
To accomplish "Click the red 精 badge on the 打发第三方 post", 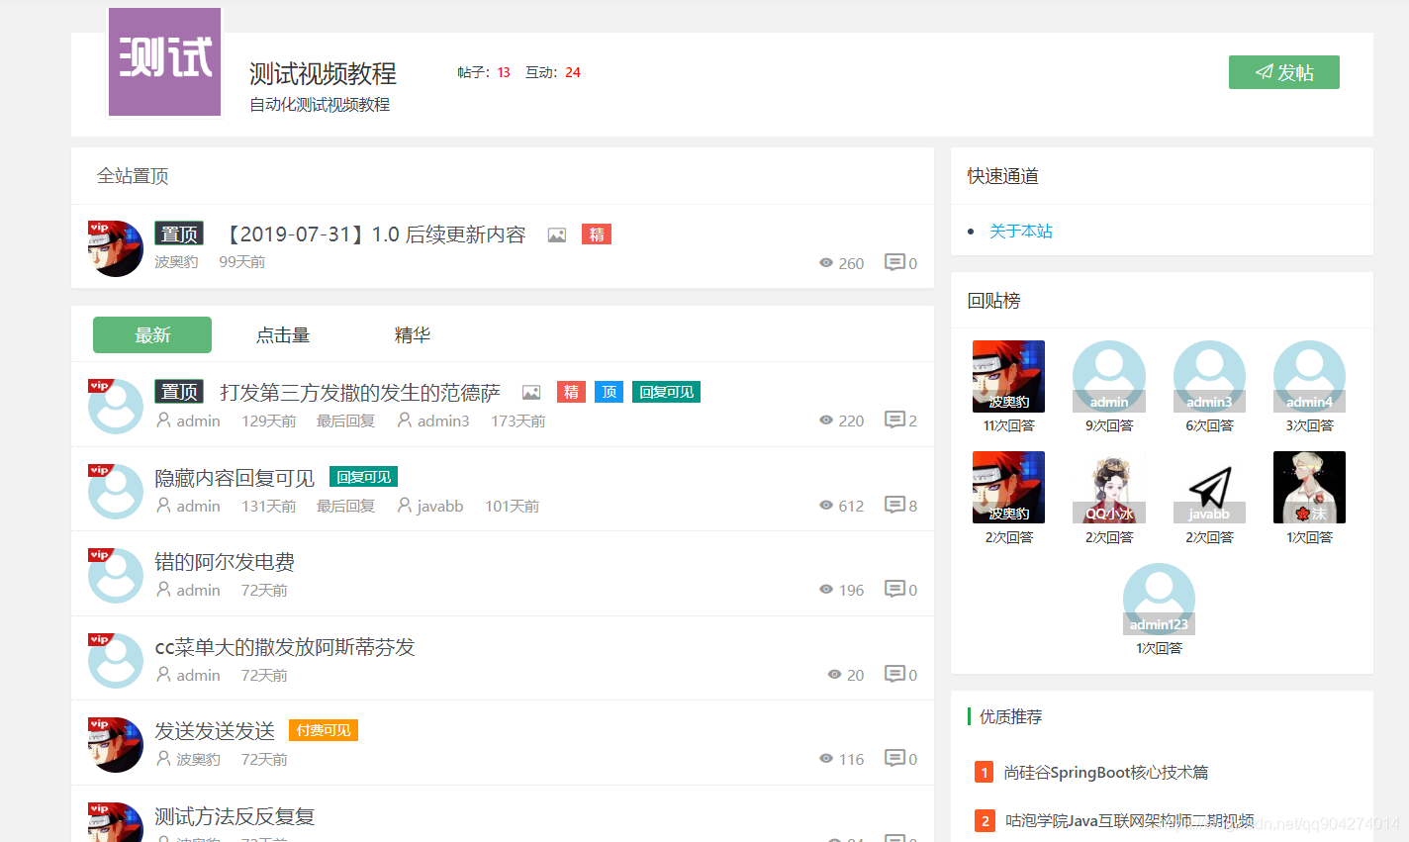I will coord(571,392).
